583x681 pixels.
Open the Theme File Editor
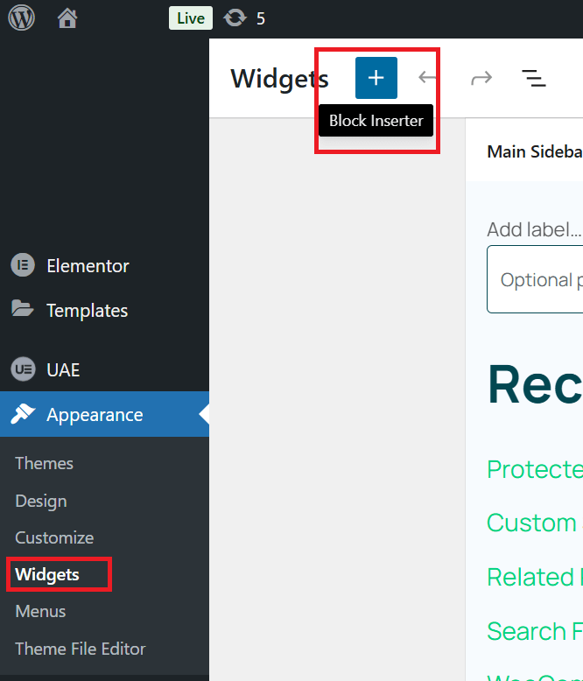(x=81, y=649)
